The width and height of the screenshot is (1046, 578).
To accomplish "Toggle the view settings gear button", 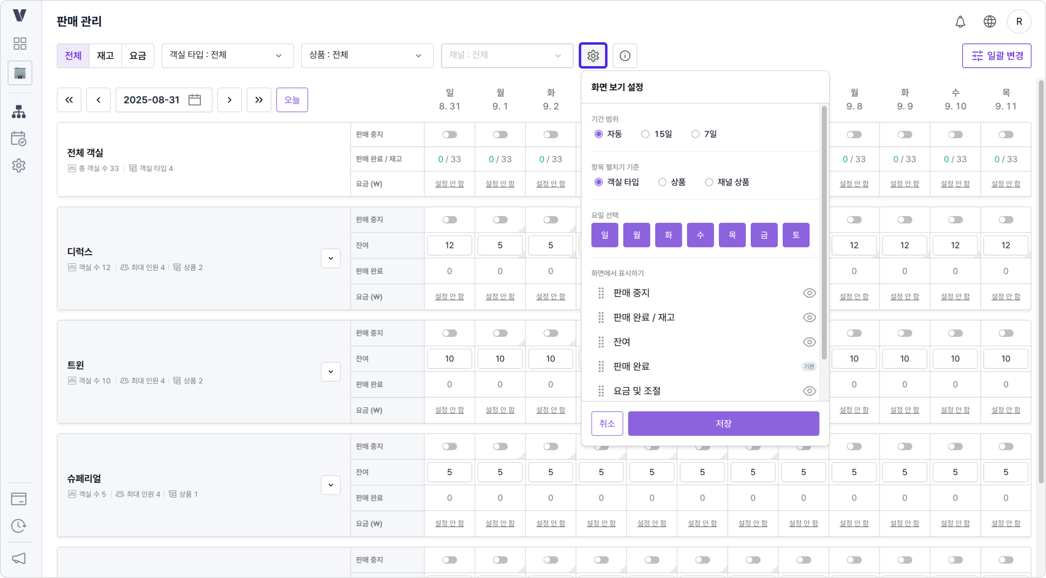I will (x=593, y=56).
